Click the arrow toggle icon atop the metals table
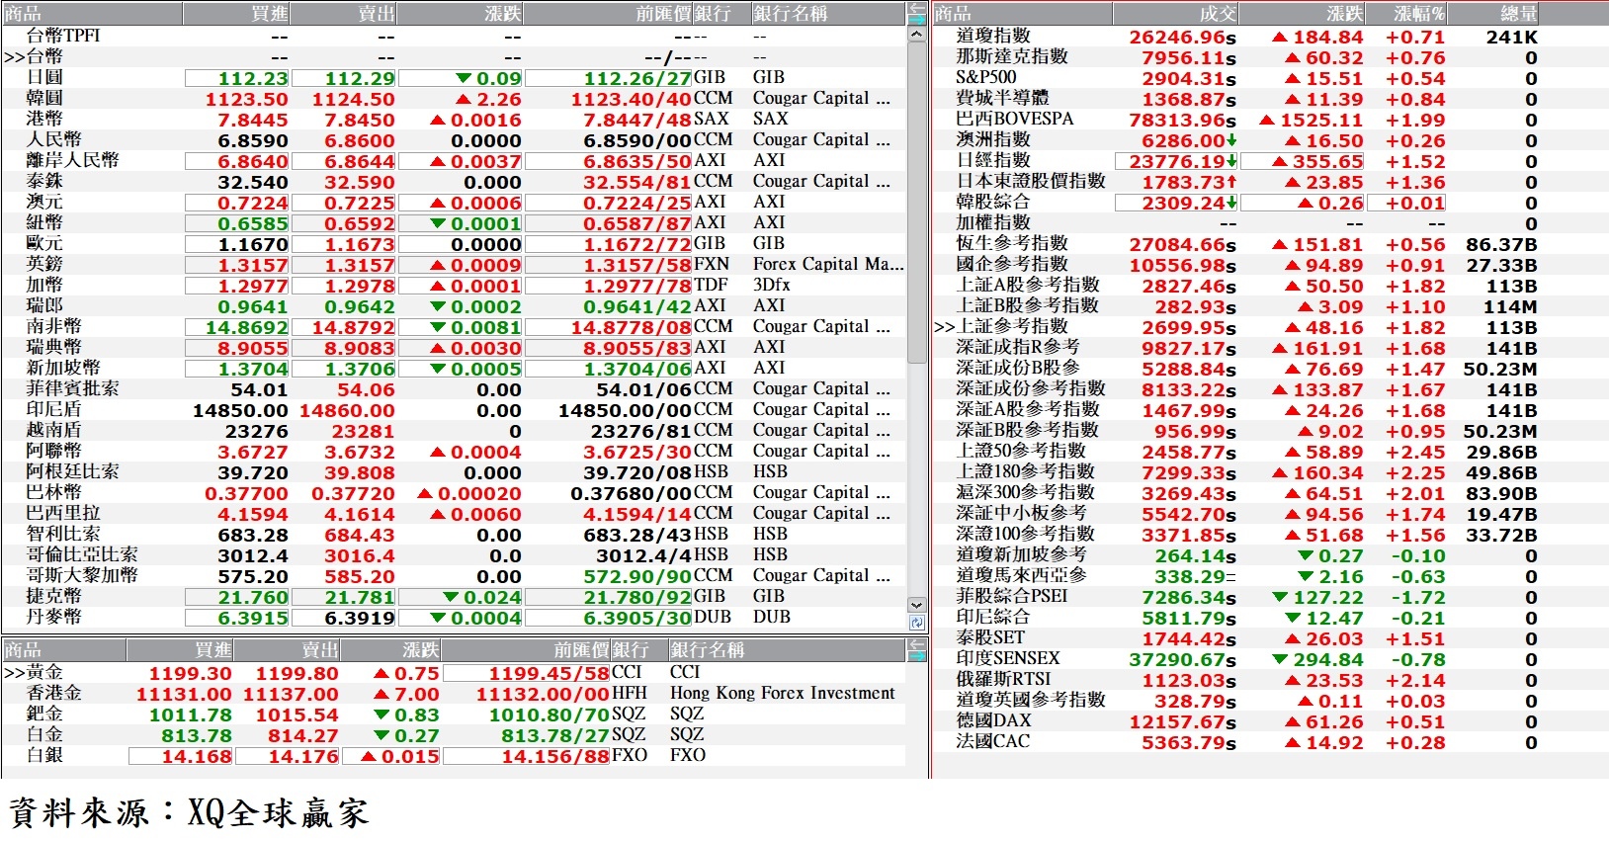Viewport: 1609px width, 842px height. (x=916, y=649)
